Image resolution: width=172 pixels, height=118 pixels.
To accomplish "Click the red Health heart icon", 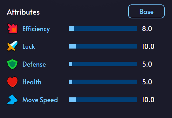I will (x=12, y=82).
